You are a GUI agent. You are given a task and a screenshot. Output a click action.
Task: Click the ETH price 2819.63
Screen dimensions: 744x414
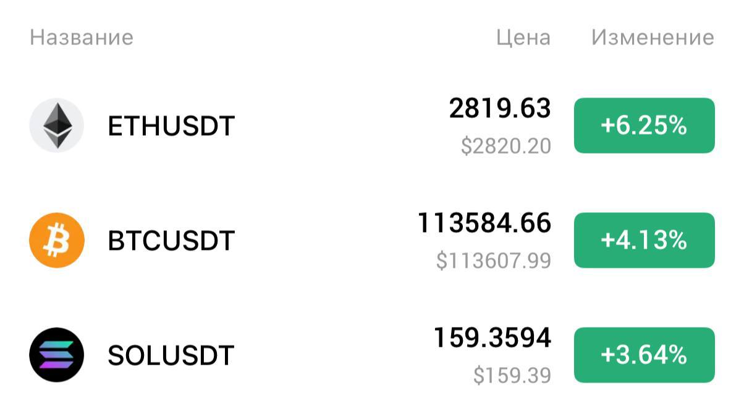499,109
